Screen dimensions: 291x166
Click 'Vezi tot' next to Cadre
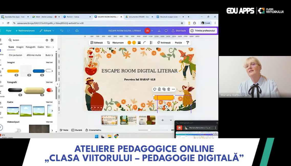49,102
